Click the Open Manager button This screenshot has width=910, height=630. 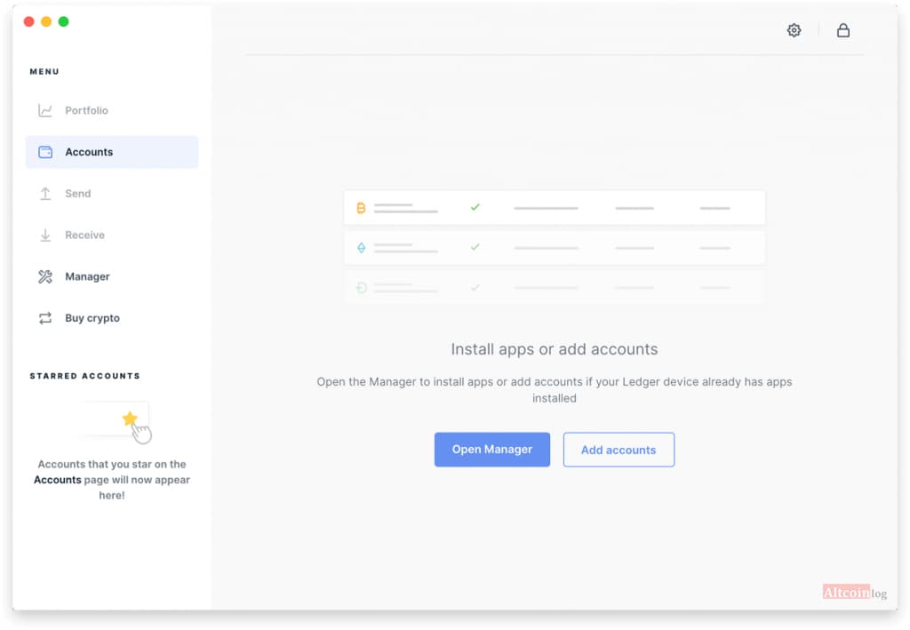coord(492,450)
